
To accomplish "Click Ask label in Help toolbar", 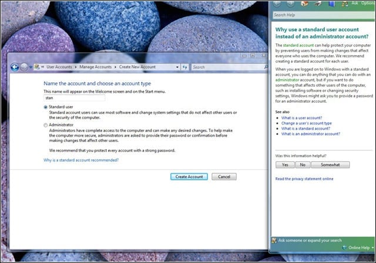I will 354,3.
